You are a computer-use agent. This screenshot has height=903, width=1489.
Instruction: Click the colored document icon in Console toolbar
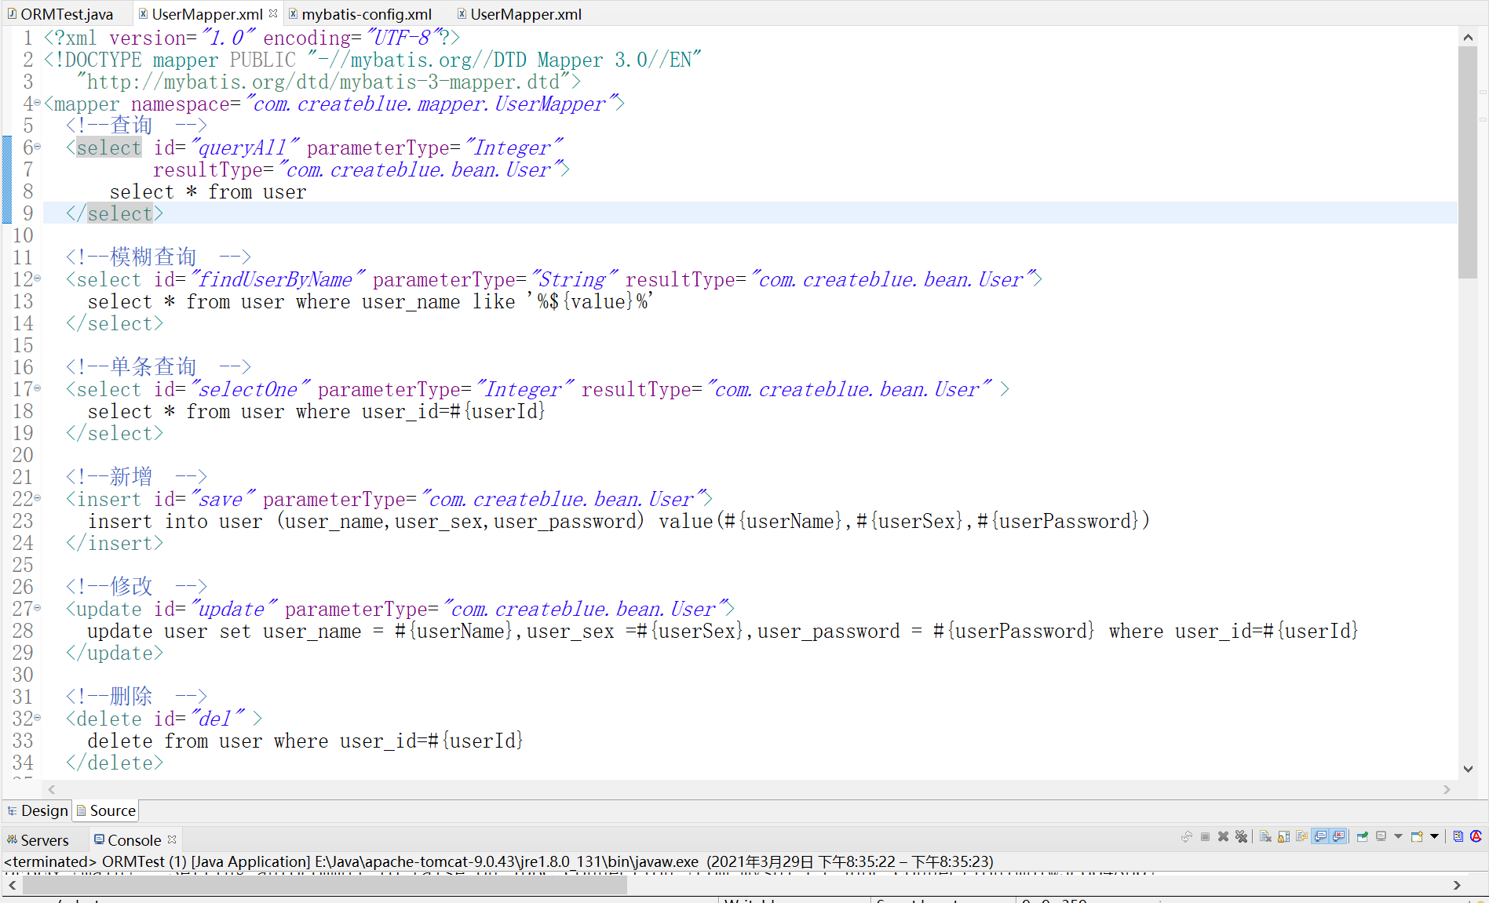pyautogui.click(x=1458, y=836)
